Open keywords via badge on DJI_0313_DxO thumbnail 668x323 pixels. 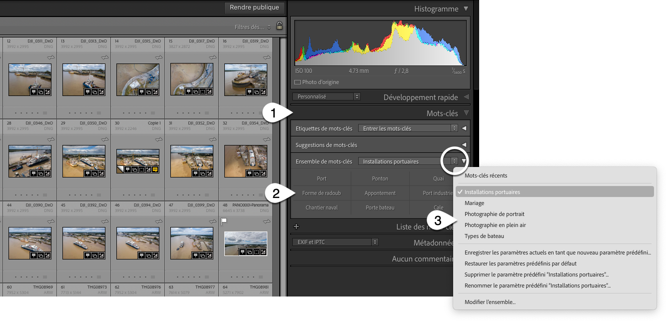[87, 92]
